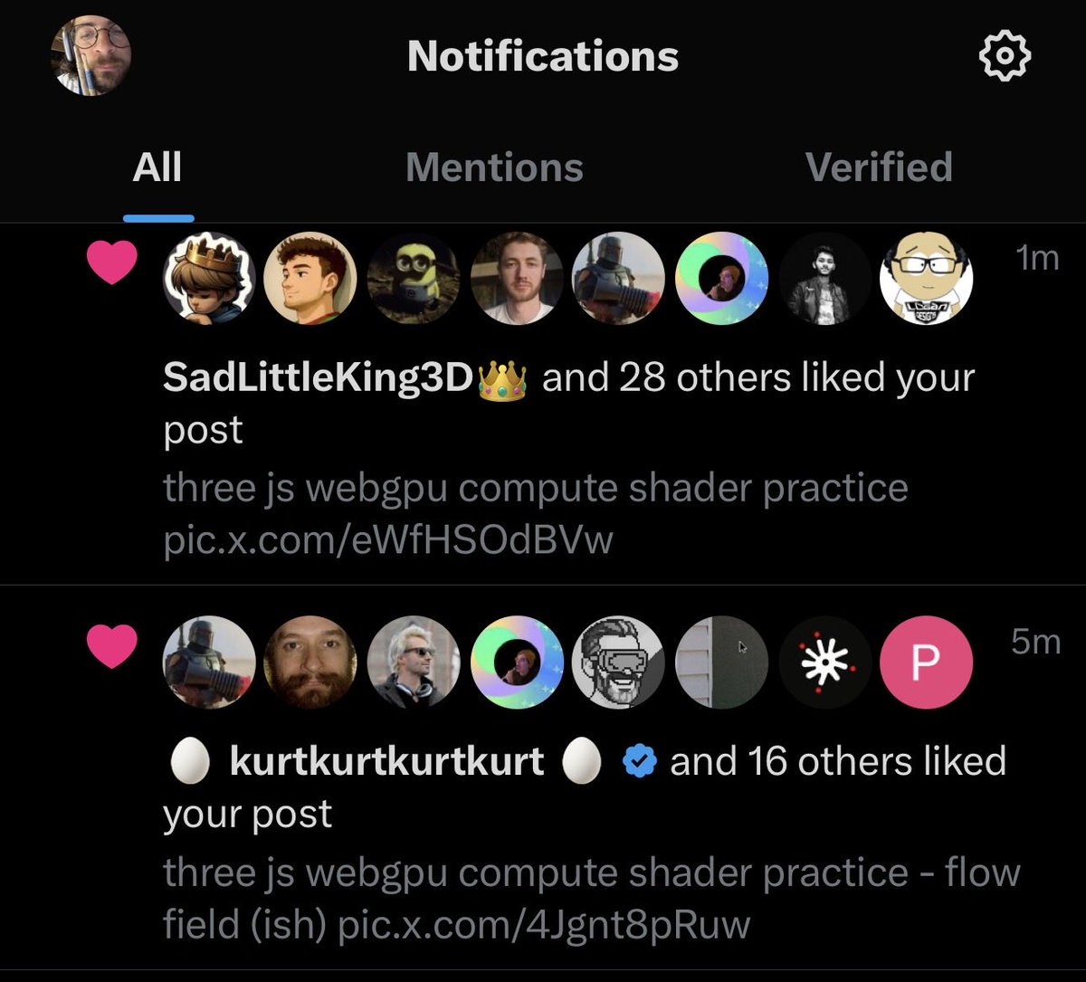
Task: Open the white starburst logo avatar
Action: pos(824,663)
